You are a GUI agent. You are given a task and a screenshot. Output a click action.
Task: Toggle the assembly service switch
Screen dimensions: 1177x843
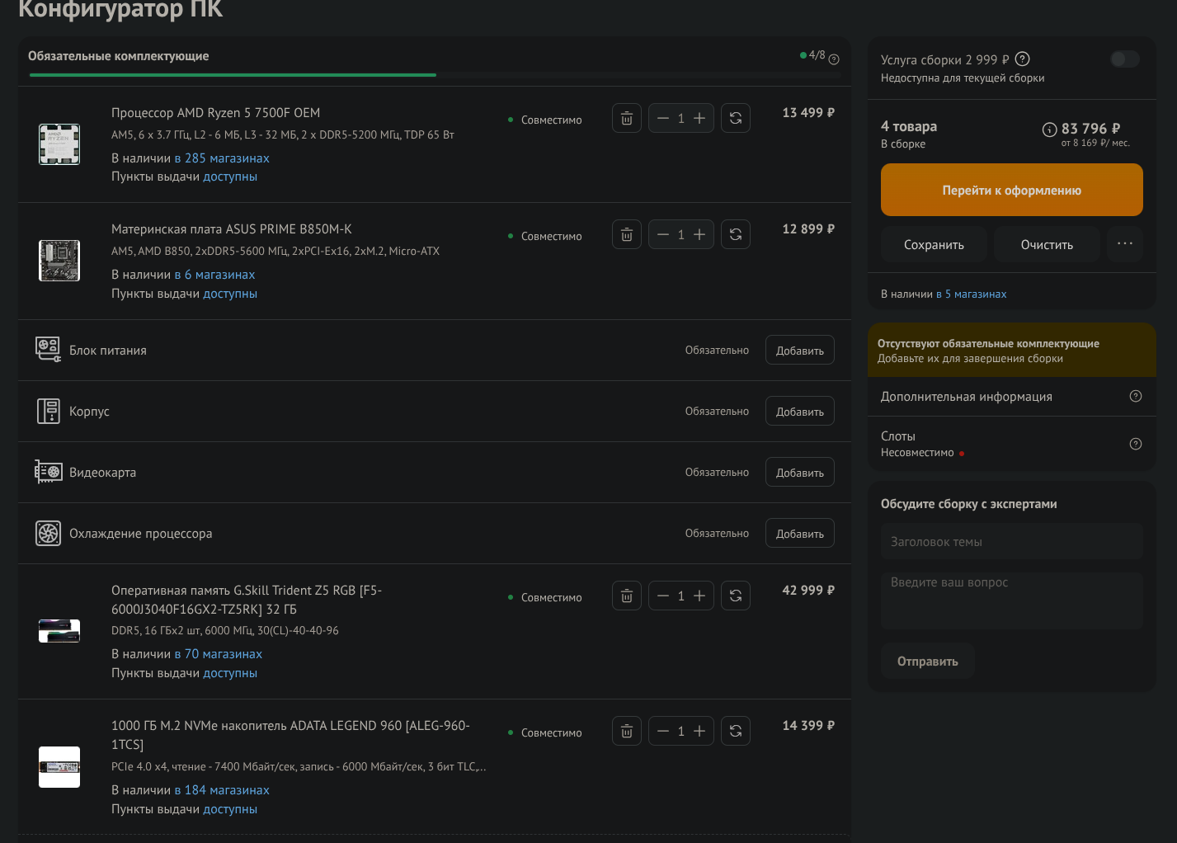tap(1124, 59)
